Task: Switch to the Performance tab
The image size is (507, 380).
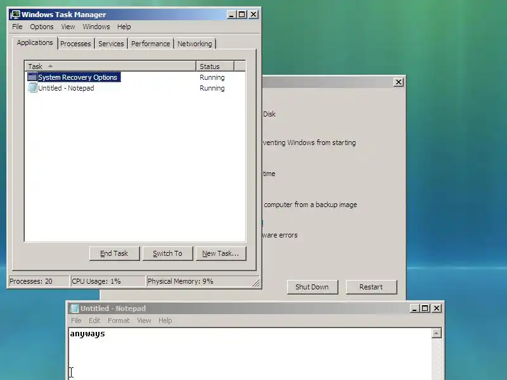Action: (x=150, y=44)
